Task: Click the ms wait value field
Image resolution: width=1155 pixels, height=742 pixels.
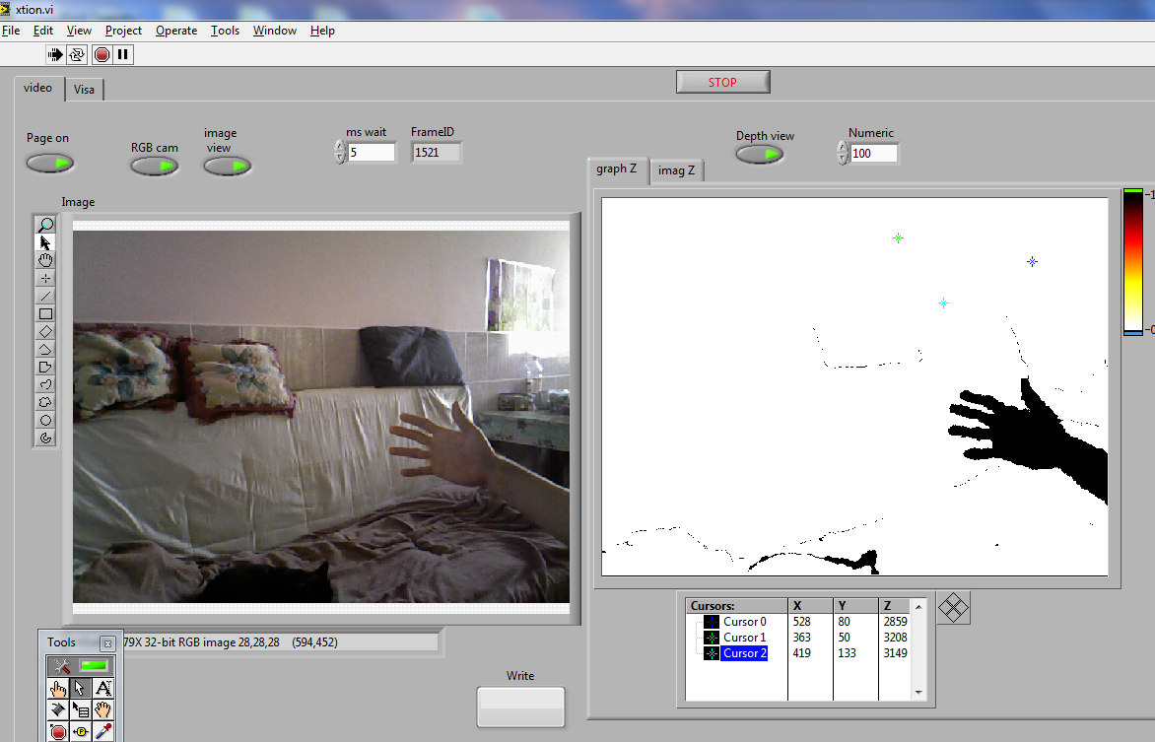Action: pos(372,152)
